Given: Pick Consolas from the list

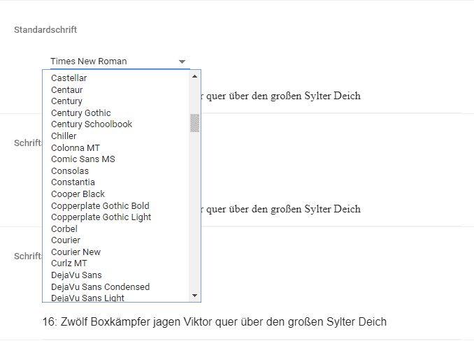Looking at the screenshot, I should (x=116, y=170).
